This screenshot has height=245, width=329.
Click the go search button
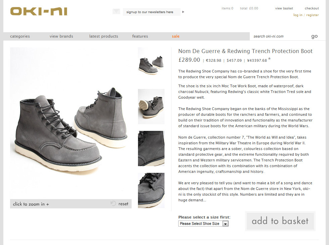pyautogui.click(x=314, y=36)
